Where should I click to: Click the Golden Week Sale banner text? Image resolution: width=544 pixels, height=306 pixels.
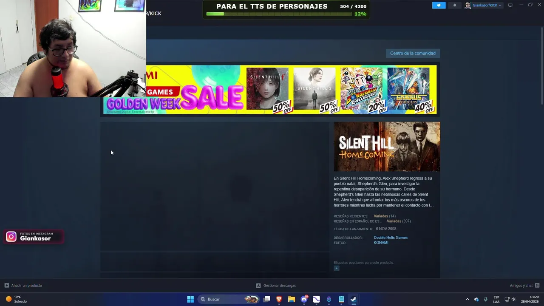coord(175,99)
